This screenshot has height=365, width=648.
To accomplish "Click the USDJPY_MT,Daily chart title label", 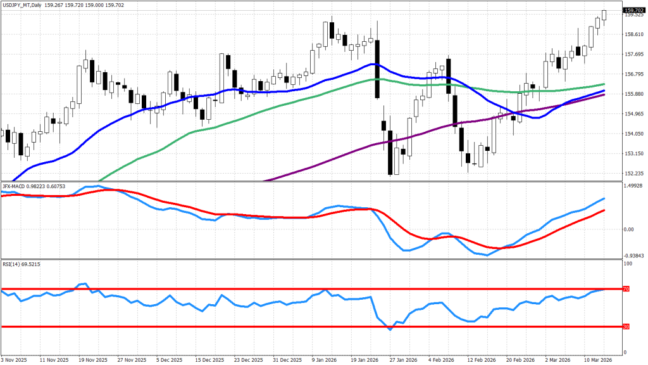I will pyautogui.click(x=25, y=4).
